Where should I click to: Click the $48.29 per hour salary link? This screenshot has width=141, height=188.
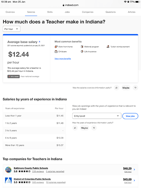[x=127, y=168]
